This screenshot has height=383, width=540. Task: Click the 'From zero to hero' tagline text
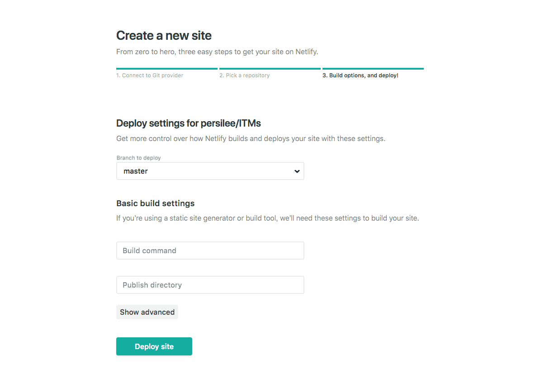tap(217, 52)
